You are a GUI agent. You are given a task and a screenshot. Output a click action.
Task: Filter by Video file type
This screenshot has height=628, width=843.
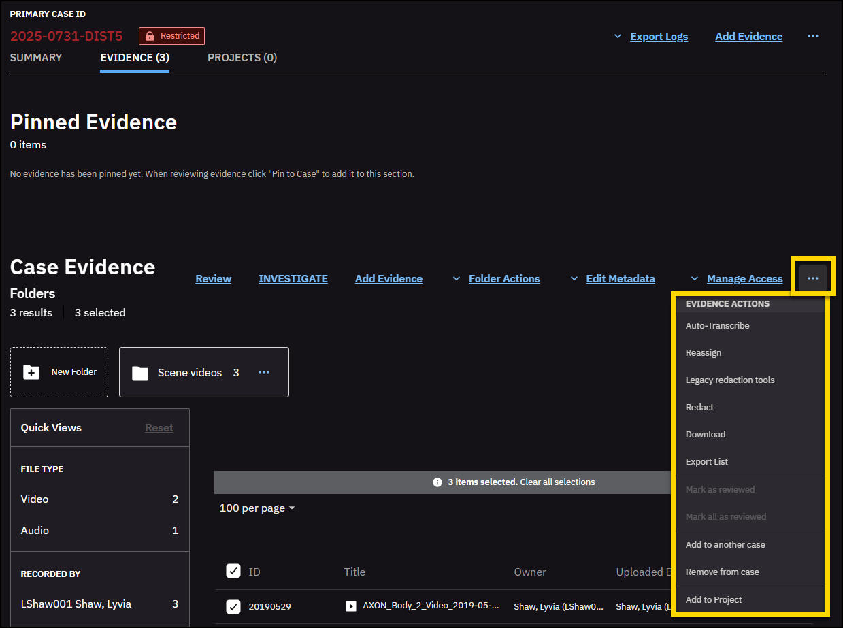pos(99,499)
